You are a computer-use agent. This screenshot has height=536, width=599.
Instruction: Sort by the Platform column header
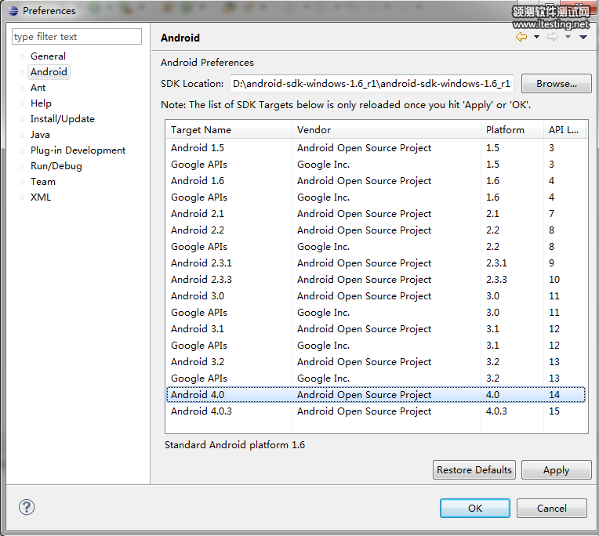coord(512,130)
